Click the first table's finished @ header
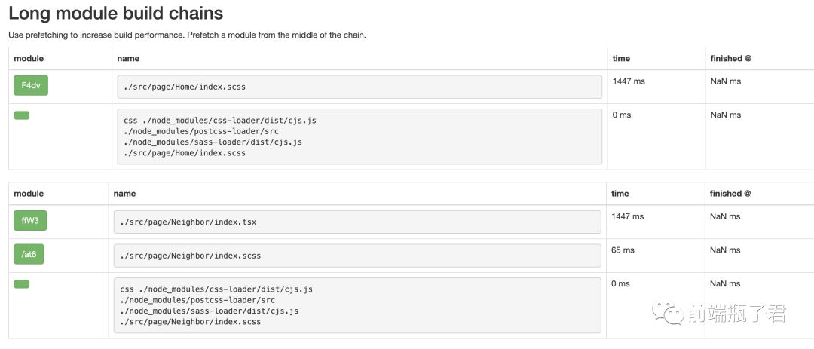This screenshot has height=349, width=814. (730, 58)
